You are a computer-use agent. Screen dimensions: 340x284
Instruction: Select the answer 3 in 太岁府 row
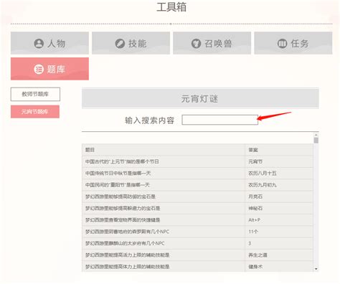[x=250, y=243]
